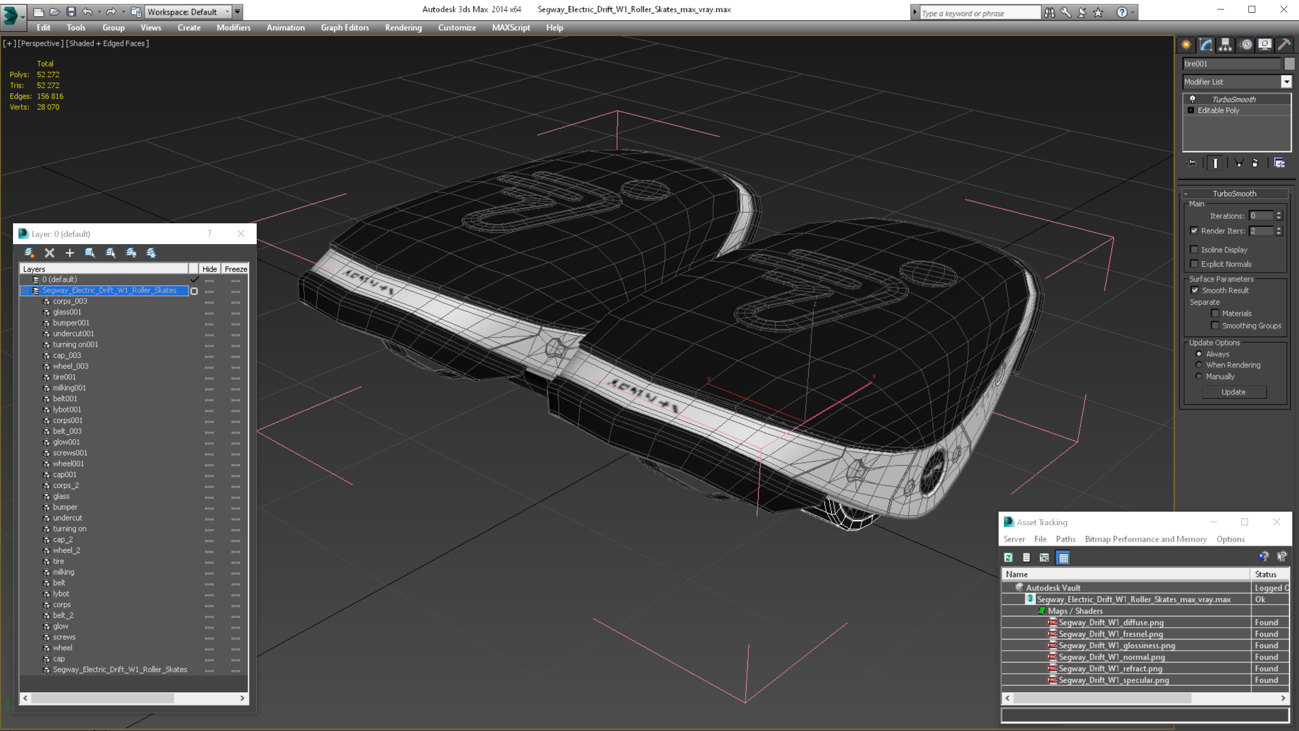1299x731 pixels.
Task: Enable Separate by Materials checkbox
Action: pos(1215,313)
